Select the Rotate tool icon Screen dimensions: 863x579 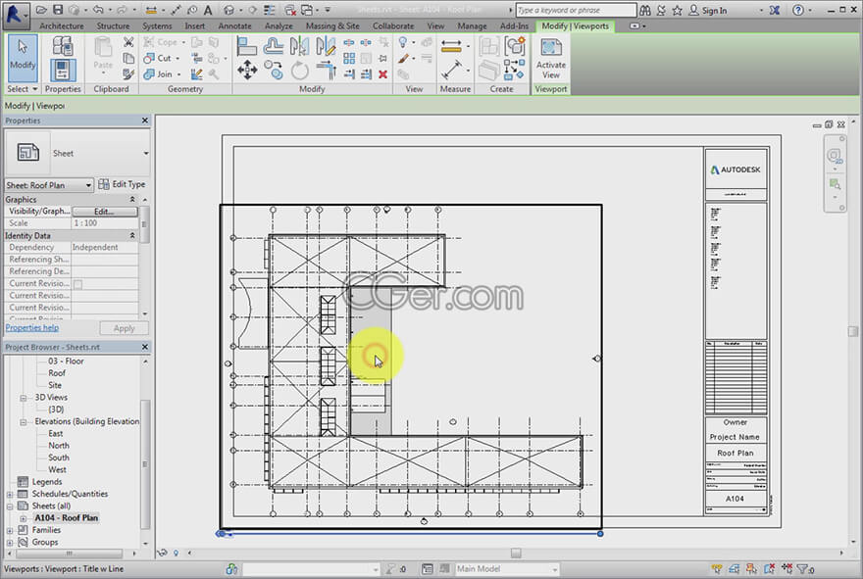tap(299, 71)
